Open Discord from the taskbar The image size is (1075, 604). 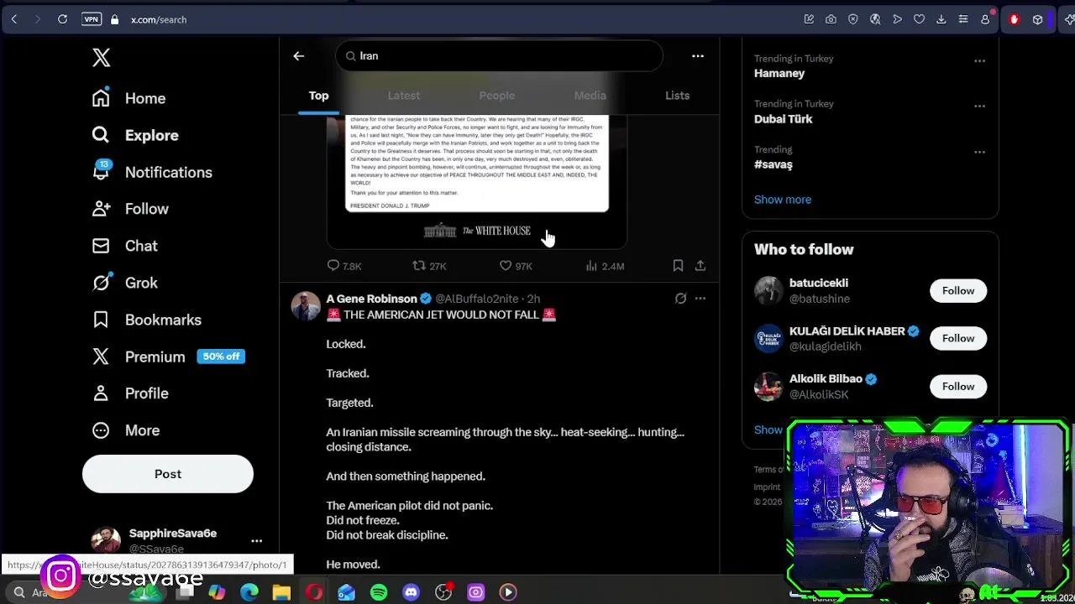point(411,592)
